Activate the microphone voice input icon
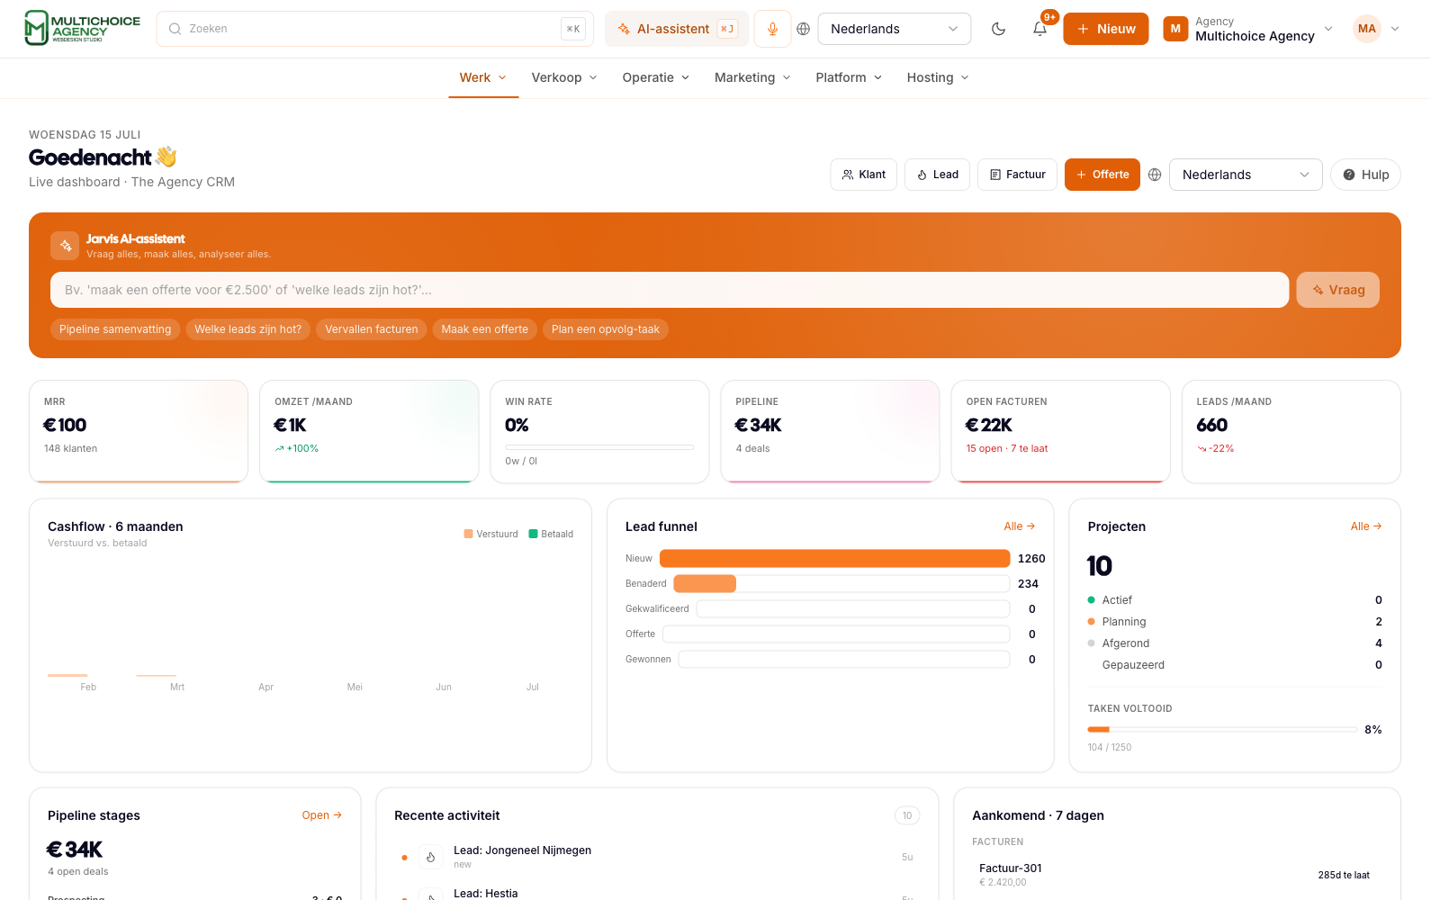The height and width of the screenshot is (900, 1440). (772, 29)
